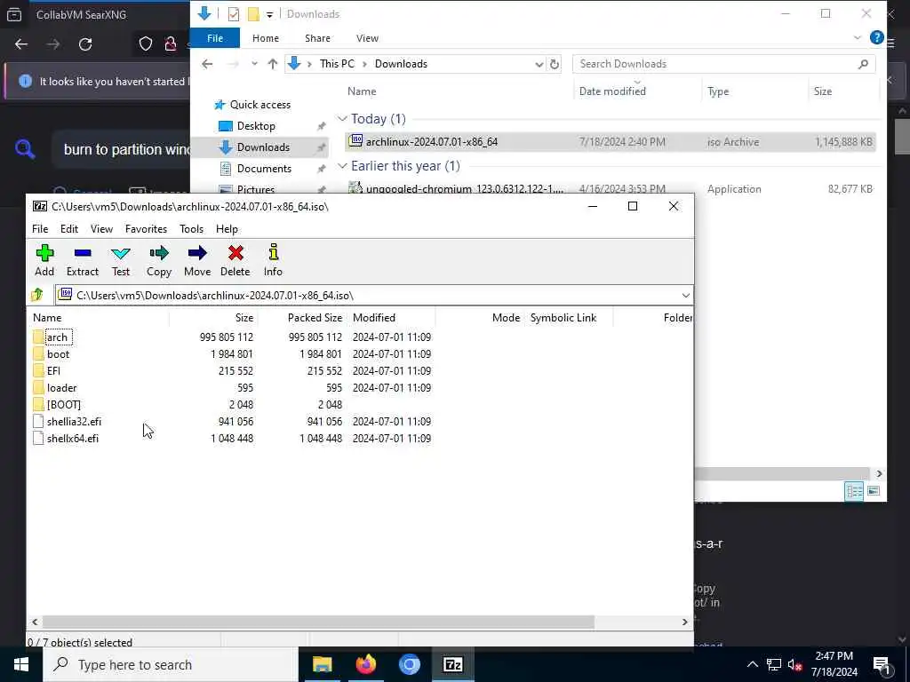This screenshot has height=682, width=910.
Task: Click the Add toolbar icon in 7-Zip
Action: click(x=44, y=260)
